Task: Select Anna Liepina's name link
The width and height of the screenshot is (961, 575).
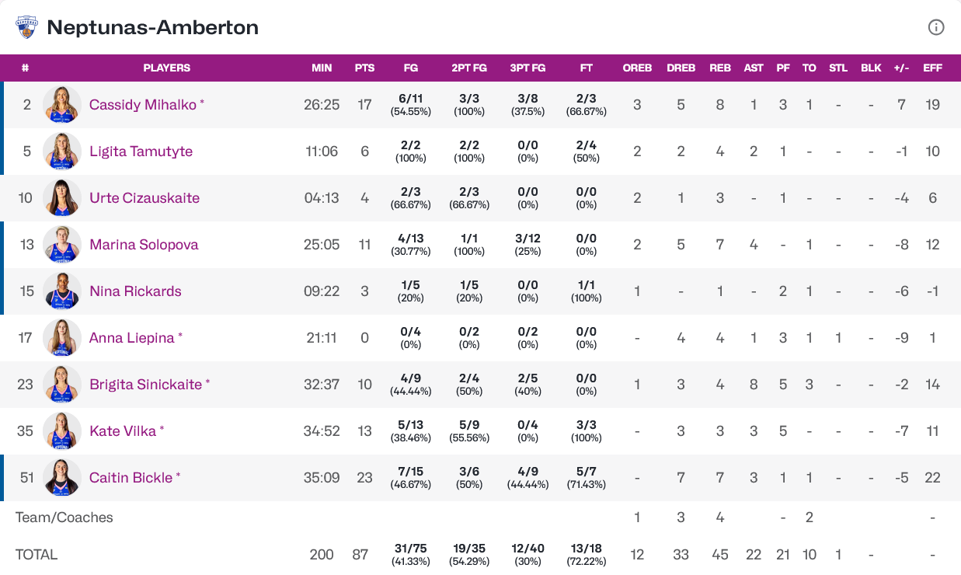Action: 131,337
